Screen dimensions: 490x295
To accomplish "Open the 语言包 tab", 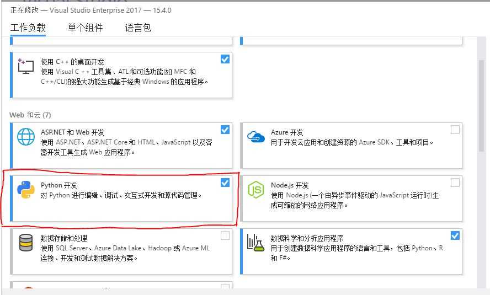I will 138,28.
